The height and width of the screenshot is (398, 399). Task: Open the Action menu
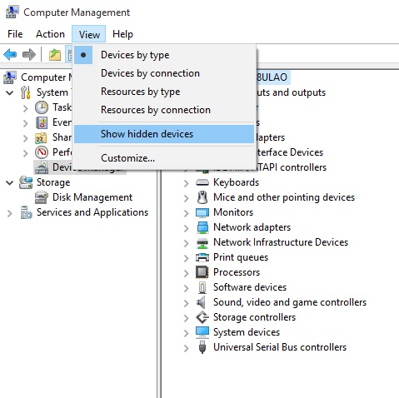(x=50, y=34)
